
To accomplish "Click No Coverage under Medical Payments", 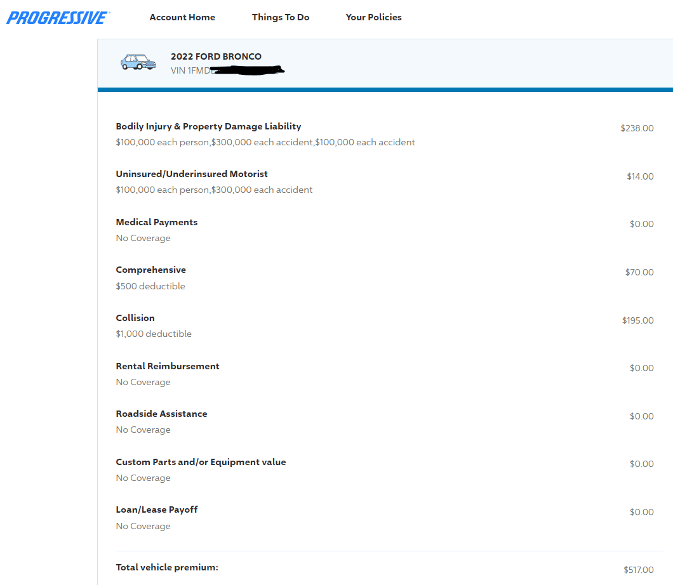I will point(143,238).
